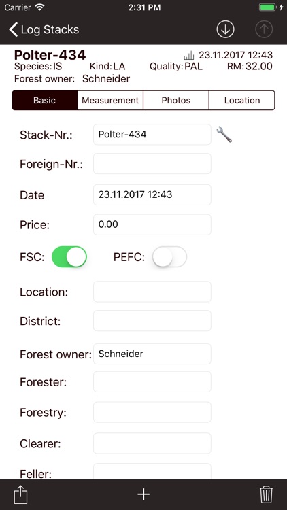Viewport: 287px width, 510px height.
Task: Edit Forest owner field Schneider
Action: 152,354
